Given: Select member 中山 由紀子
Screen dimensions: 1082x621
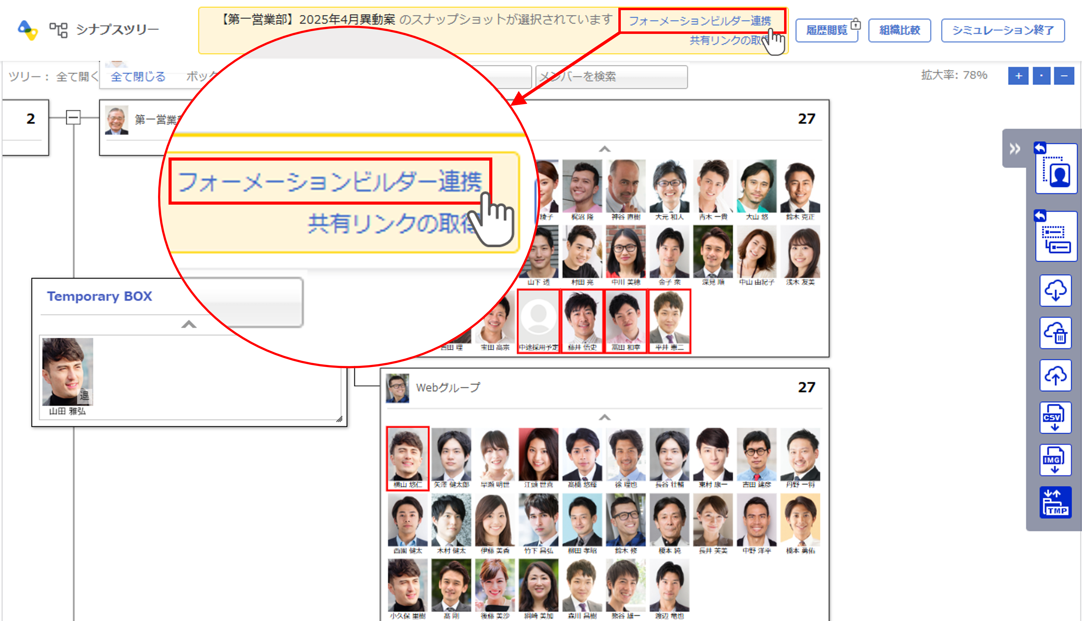Looking at the screenshot, I should [757, 256].
